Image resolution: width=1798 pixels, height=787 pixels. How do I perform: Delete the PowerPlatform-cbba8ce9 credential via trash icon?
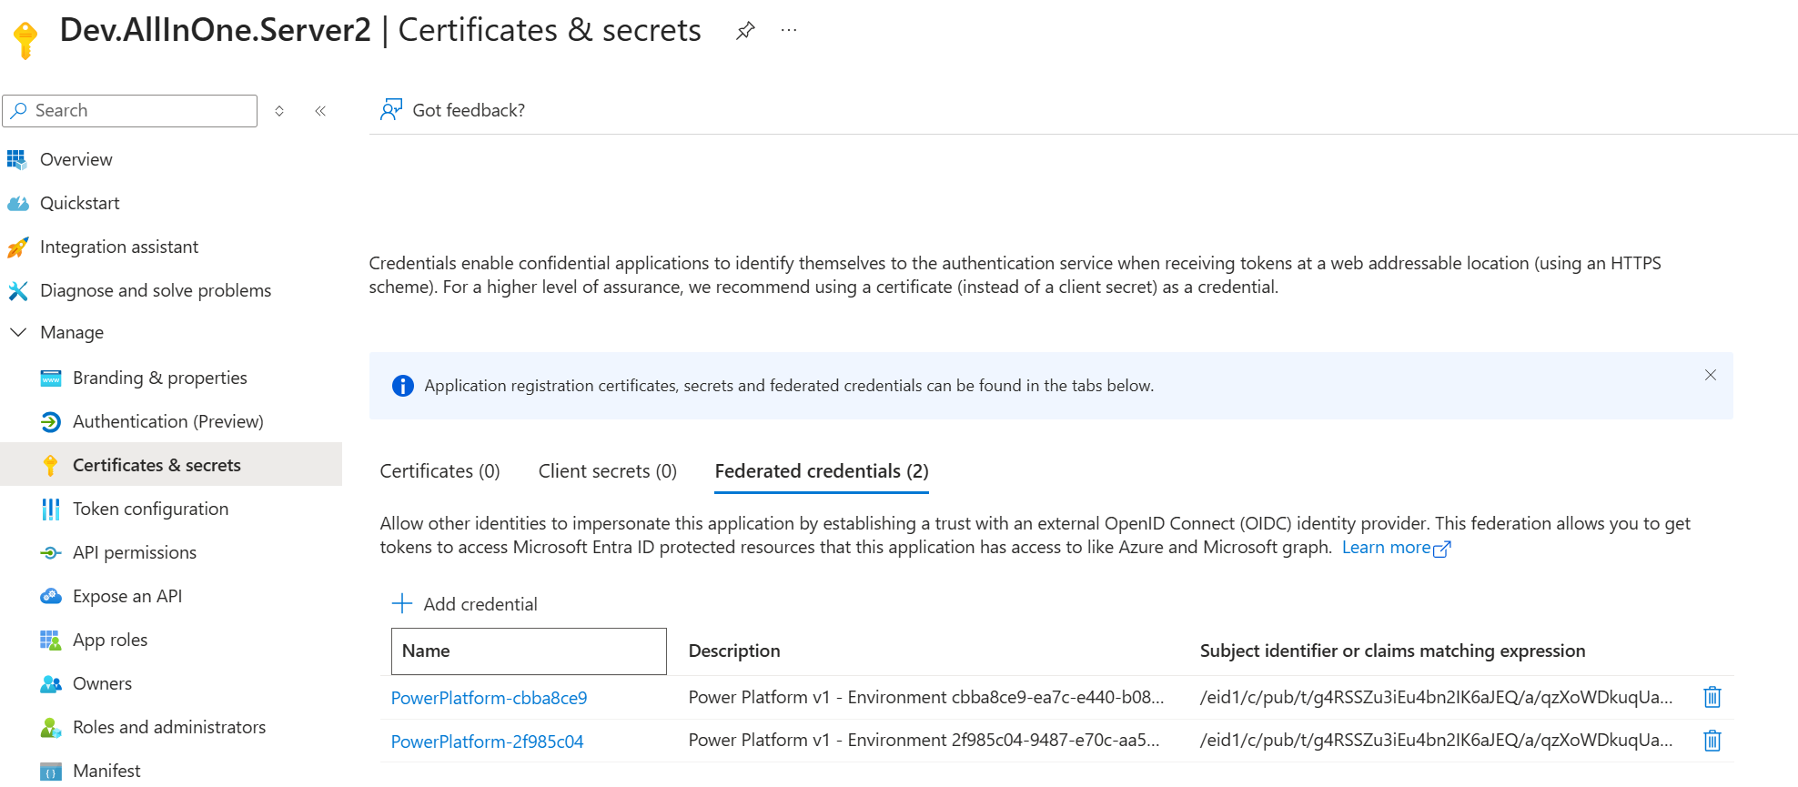tap(1712, 697)
